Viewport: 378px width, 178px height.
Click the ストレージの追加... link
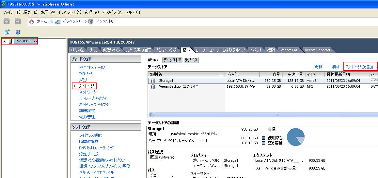coord(361,67)
